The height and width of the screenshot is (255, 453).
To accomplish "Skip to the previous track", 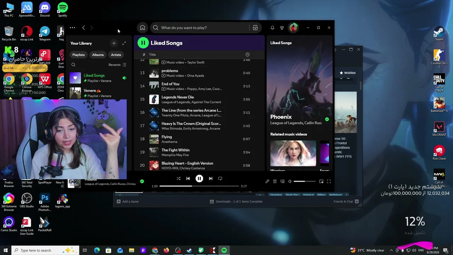I will [x=188, y=179].
